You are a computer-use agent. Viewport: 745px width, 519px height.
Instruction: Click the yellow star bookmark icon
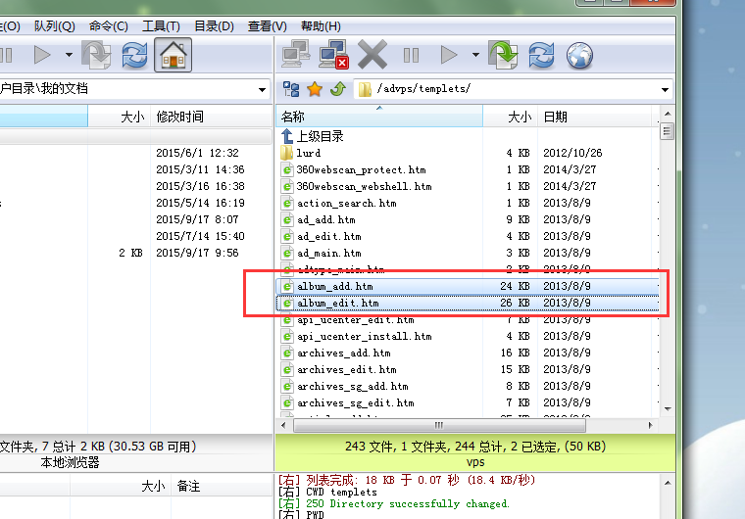[314, 89]
